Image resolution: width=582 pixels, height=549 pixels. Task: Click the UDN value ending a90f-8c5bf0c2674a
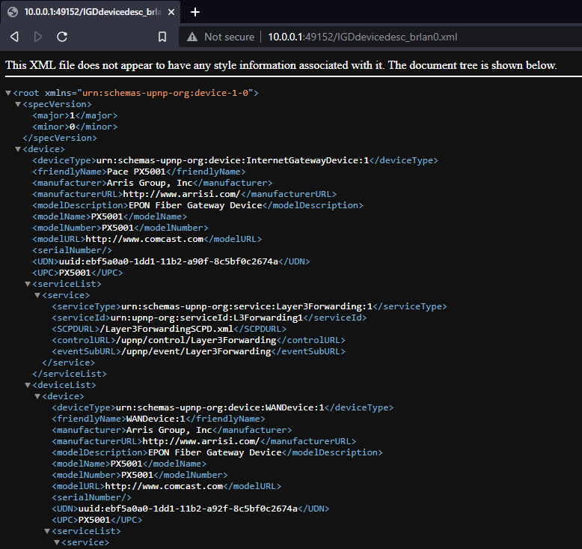168,261
